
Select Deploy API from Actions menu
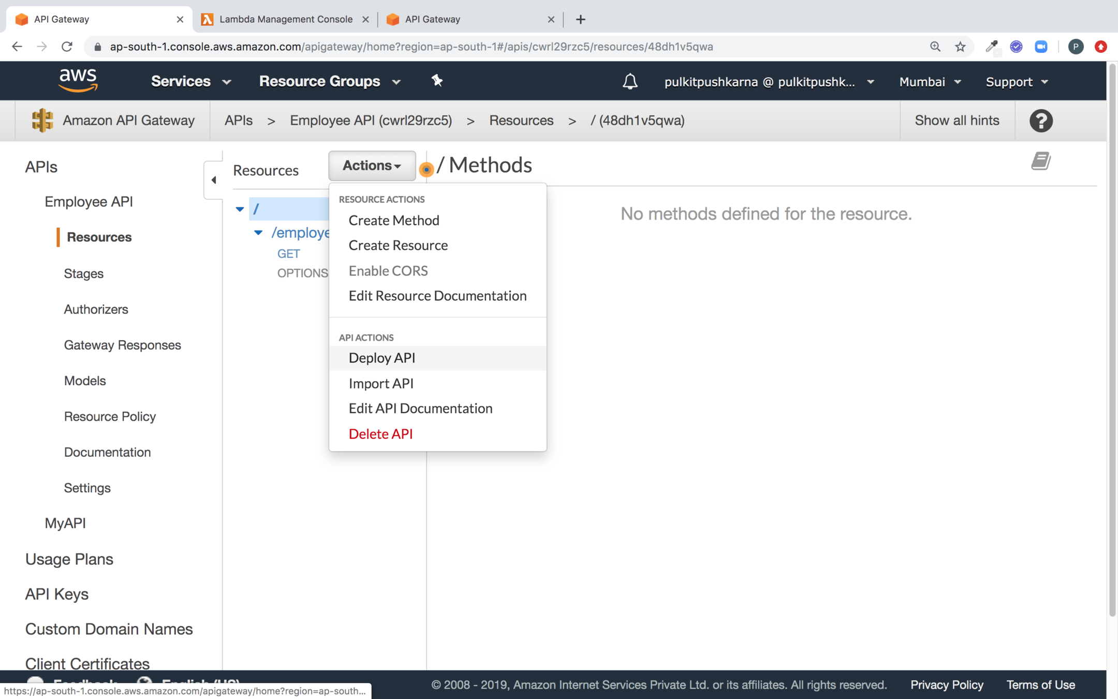click(x=382, y=358)
